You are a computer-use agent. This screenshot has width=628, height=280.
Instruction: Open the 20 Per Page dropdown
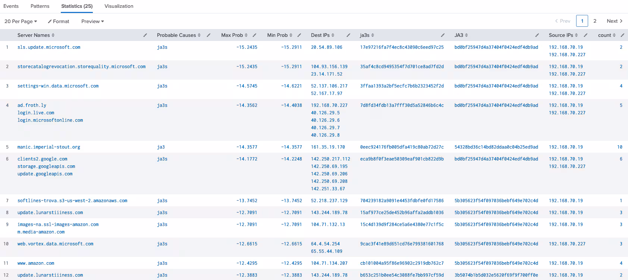(x=21, y=22)
